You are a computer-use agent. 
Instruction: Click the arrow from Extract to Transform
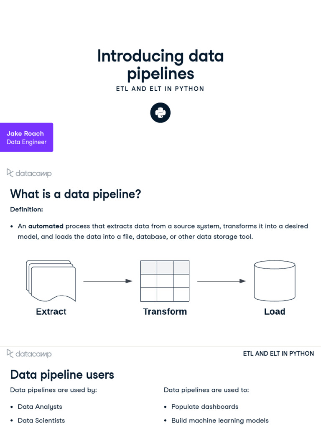[108, 281]
